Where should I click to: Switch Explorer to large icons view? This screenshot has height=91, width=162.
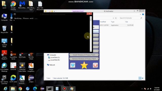(x=143, y=78)
